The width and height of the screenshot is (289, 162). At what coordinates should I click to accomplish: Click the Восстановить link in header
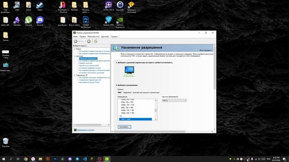click(x=206, y=50)
